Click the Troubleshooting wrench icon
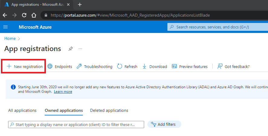Image resolution: width=268 pixels, height=136 pixels. click(79, 66)
